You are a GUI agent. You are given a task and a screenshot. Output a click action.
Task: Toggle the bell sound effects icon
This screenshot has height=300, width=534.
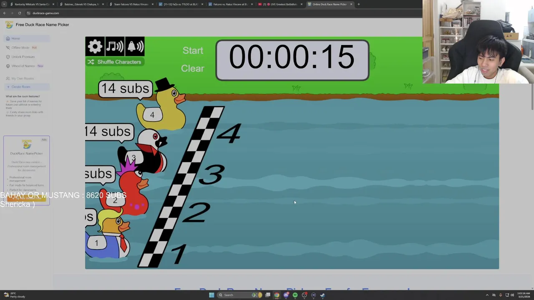[135, 46]
